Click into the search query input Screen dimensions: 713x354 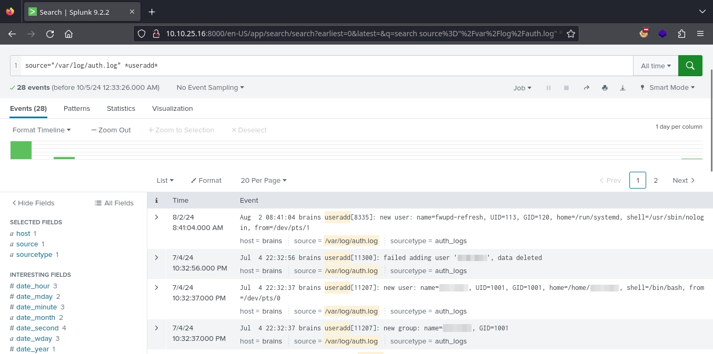click(326, 66)
